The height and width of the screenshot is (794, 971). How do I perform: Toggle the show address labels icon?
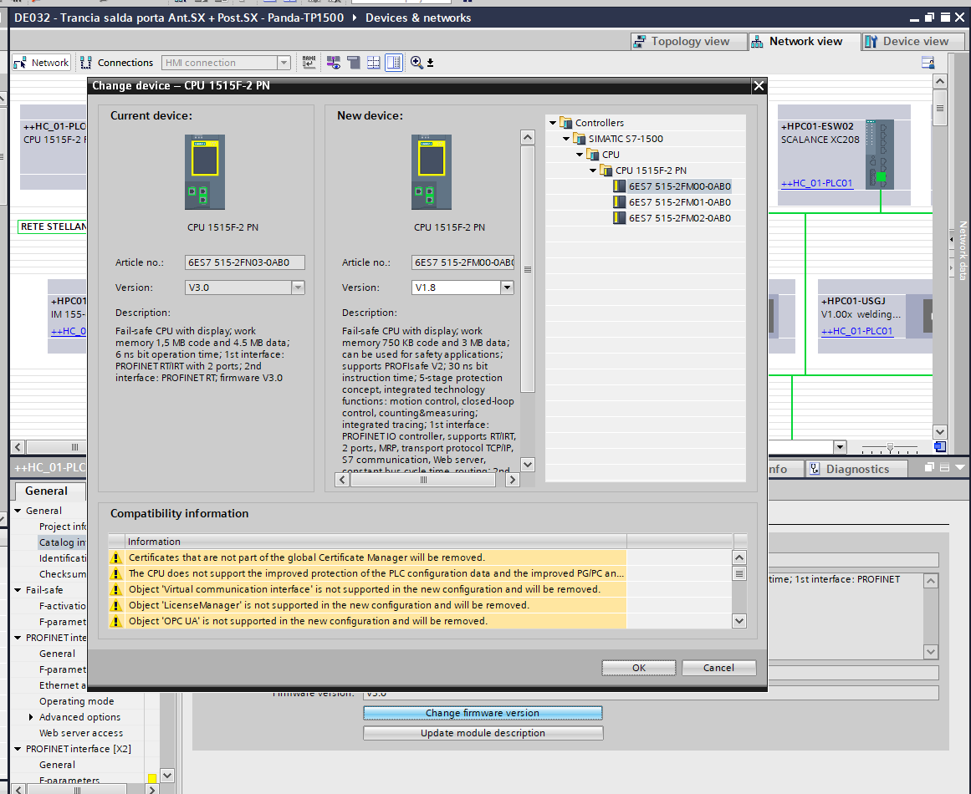click(334, 63)
